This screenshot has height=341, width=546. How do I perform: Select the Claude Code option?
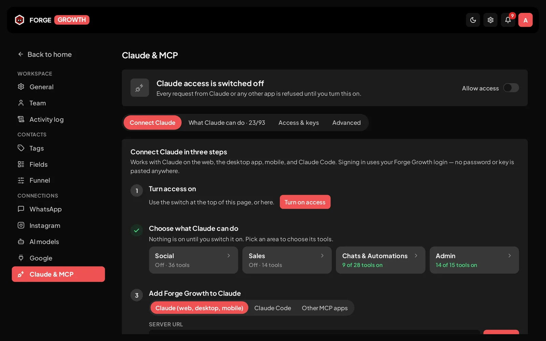[x=273, y=308]
